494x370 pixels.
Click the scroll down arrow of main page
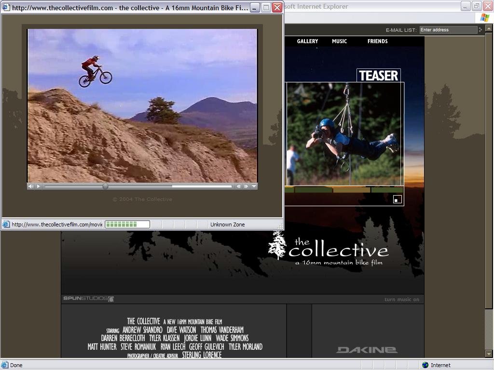pyautogui.click(x=488, y=354)
